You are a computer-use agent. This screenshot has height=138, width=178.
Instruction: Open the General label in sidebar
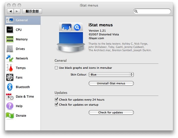pyautogui.click(x=22, y=20)
